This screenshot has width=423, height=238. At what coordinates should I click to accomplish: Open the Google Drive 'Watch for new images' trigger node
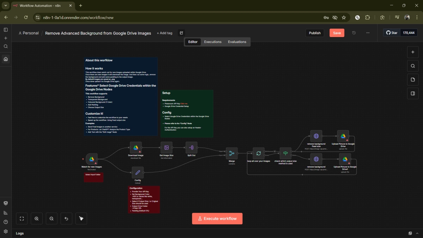click(x=91, y=159)
